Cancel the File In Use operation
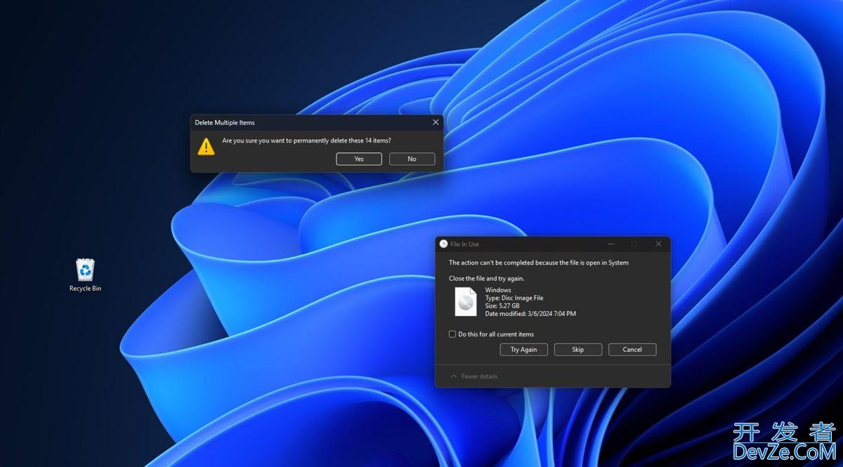This screenshot has width=843, height=467. click(x=632, y=349)
